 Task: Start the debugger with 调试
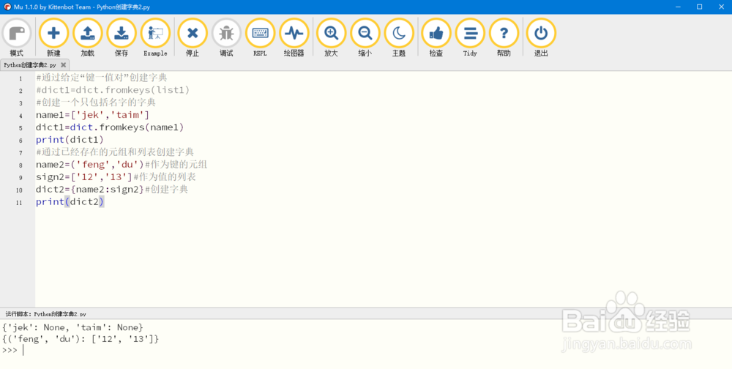[x=226, y=38]
